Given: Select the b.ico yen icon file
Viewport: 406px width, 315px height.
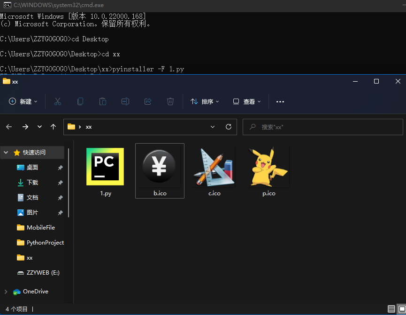Looking at the screenshot, I should pos(159,166).
